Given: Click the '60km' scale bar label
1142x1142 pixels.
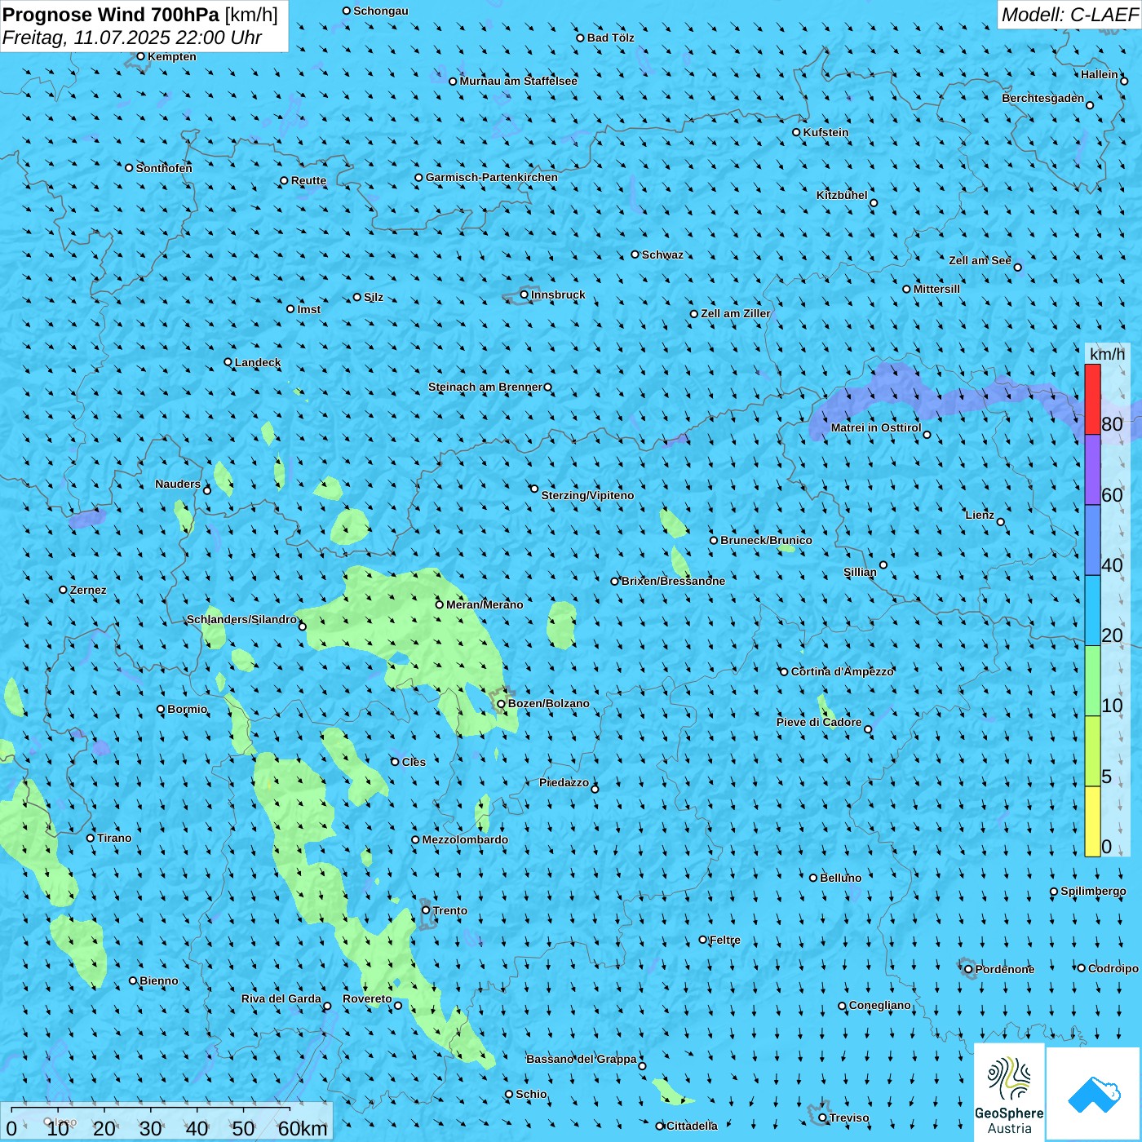Looking at the screenshot, I should click(303, 1129).
